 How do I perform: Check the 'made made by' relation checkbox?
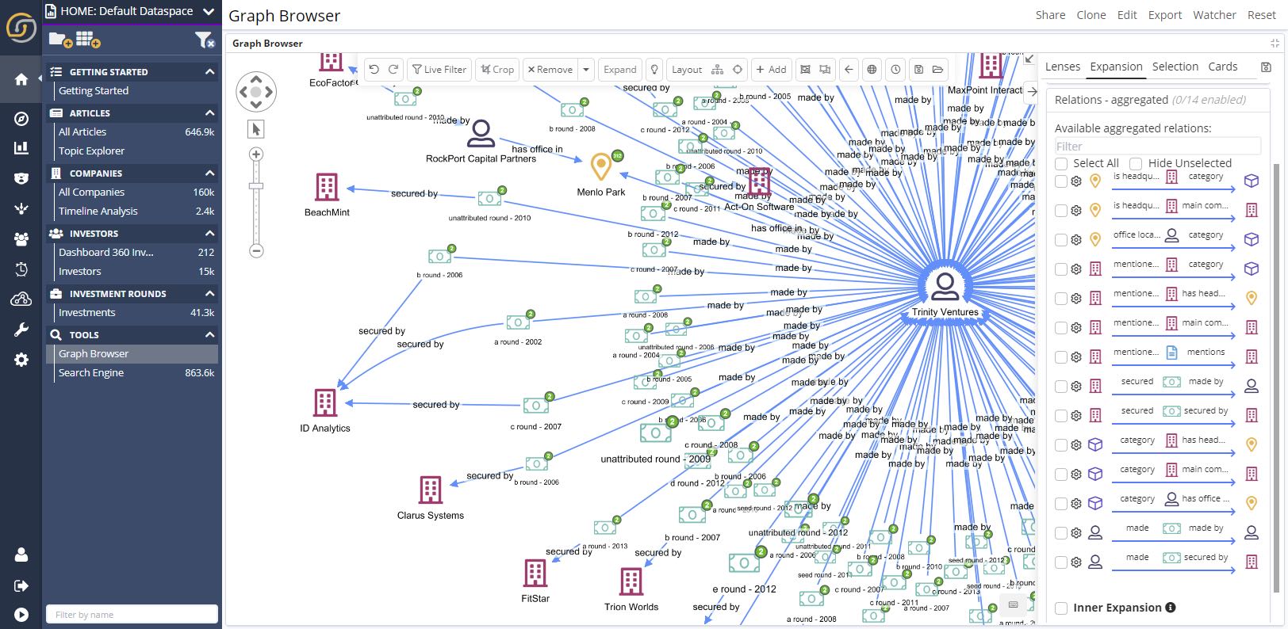pyautogui.click(x=1061, y=532)
